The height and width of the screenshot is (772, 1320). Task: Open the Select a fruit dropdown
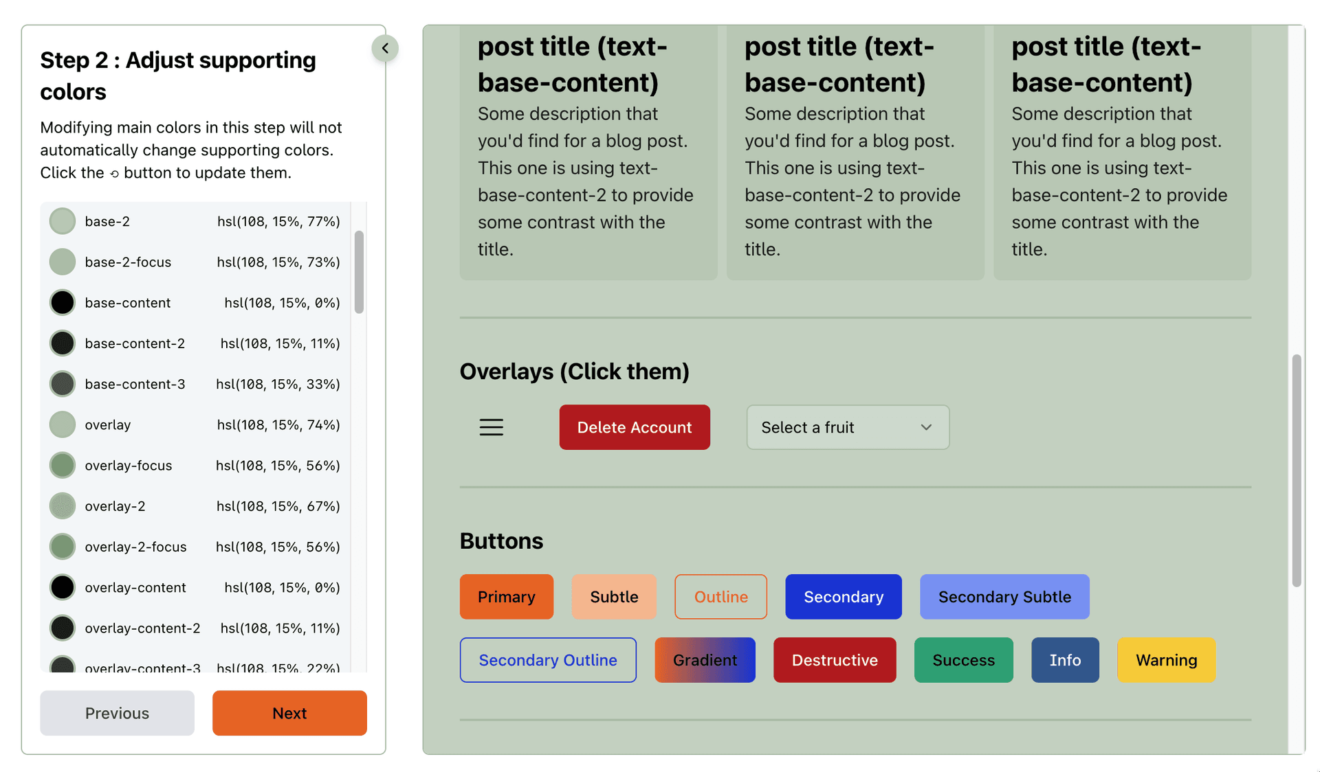847,427
